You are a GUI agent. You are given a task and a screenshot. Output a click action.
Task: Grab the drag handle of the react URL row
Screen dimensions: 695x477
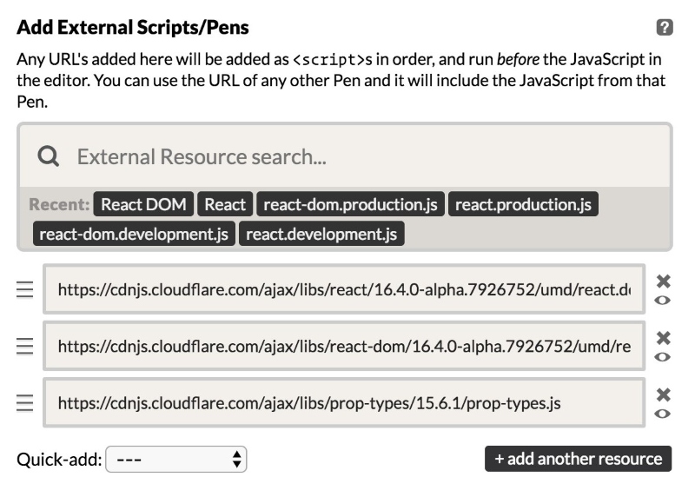tap(25, 289)
